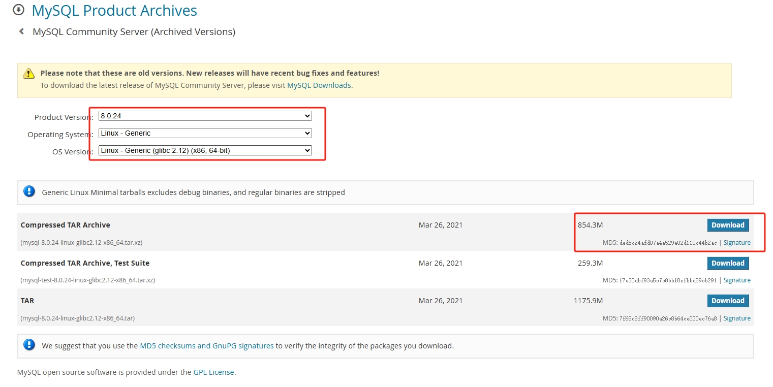Open the OS Version dropdown showing glibc 2.12

[x=205, y=150]
